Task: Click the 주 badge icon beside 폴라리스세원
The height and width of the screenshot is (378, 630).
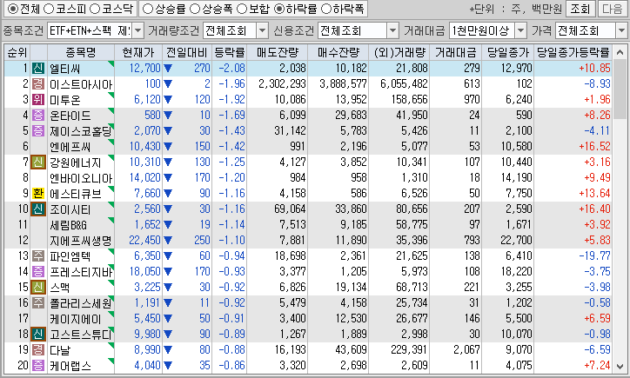Action: pos(38,303)
